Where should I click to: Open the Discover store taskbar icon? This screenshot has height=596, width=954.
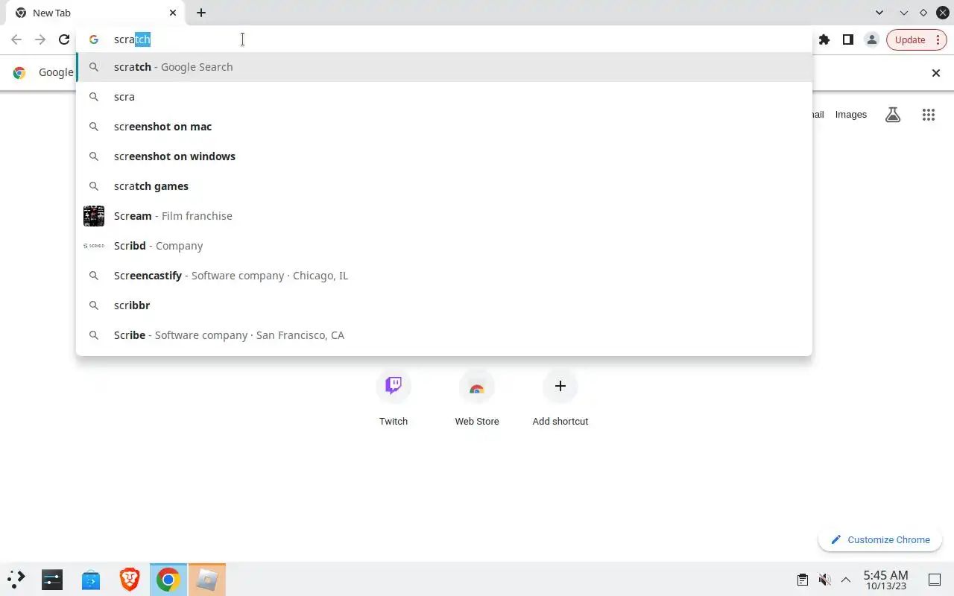click(x=91, y=579)
